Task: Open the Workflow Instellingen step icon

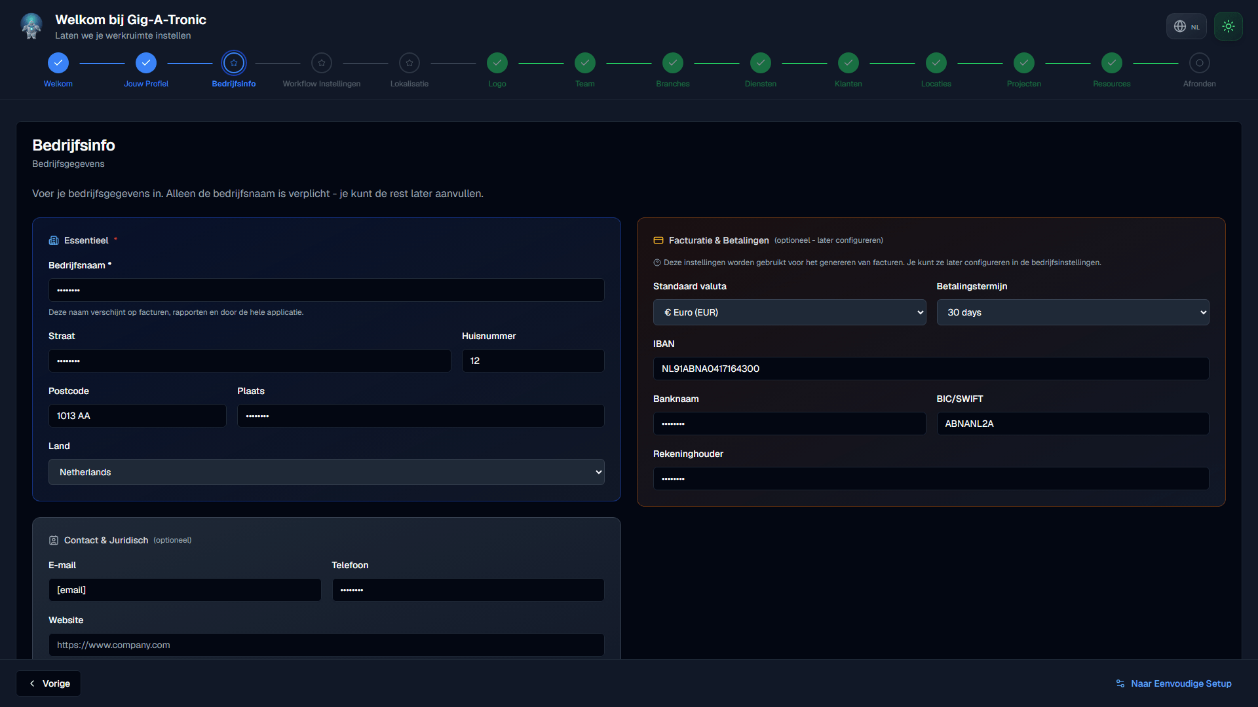Action: [322, 63]
